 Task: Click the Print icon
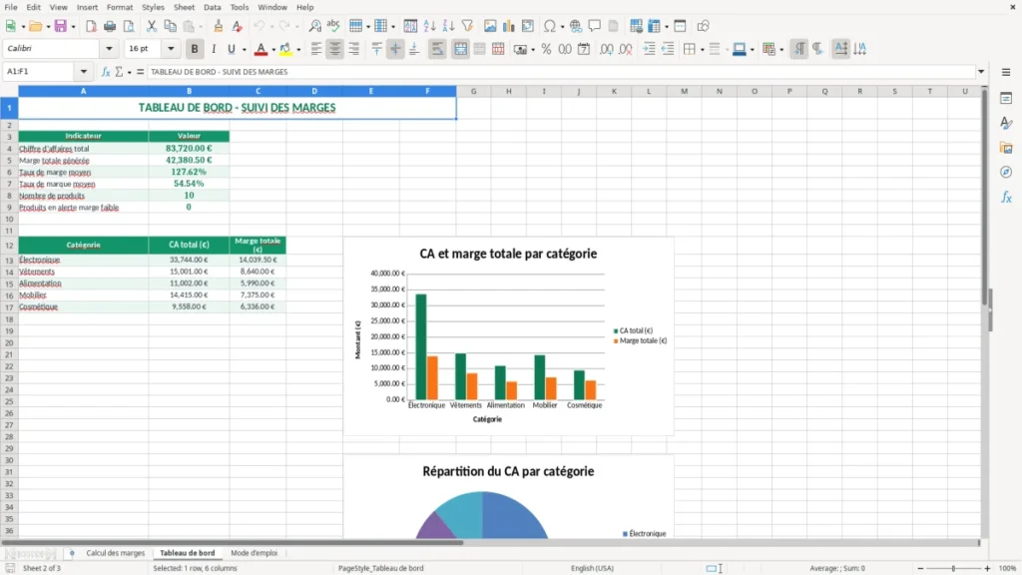(x=110, y=26)
